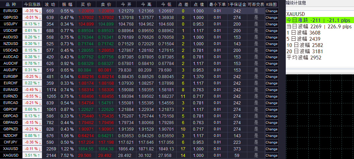The height and width of the screenshot is (159, 354).
Task: Click the 品种 column header
Action: 11,4
